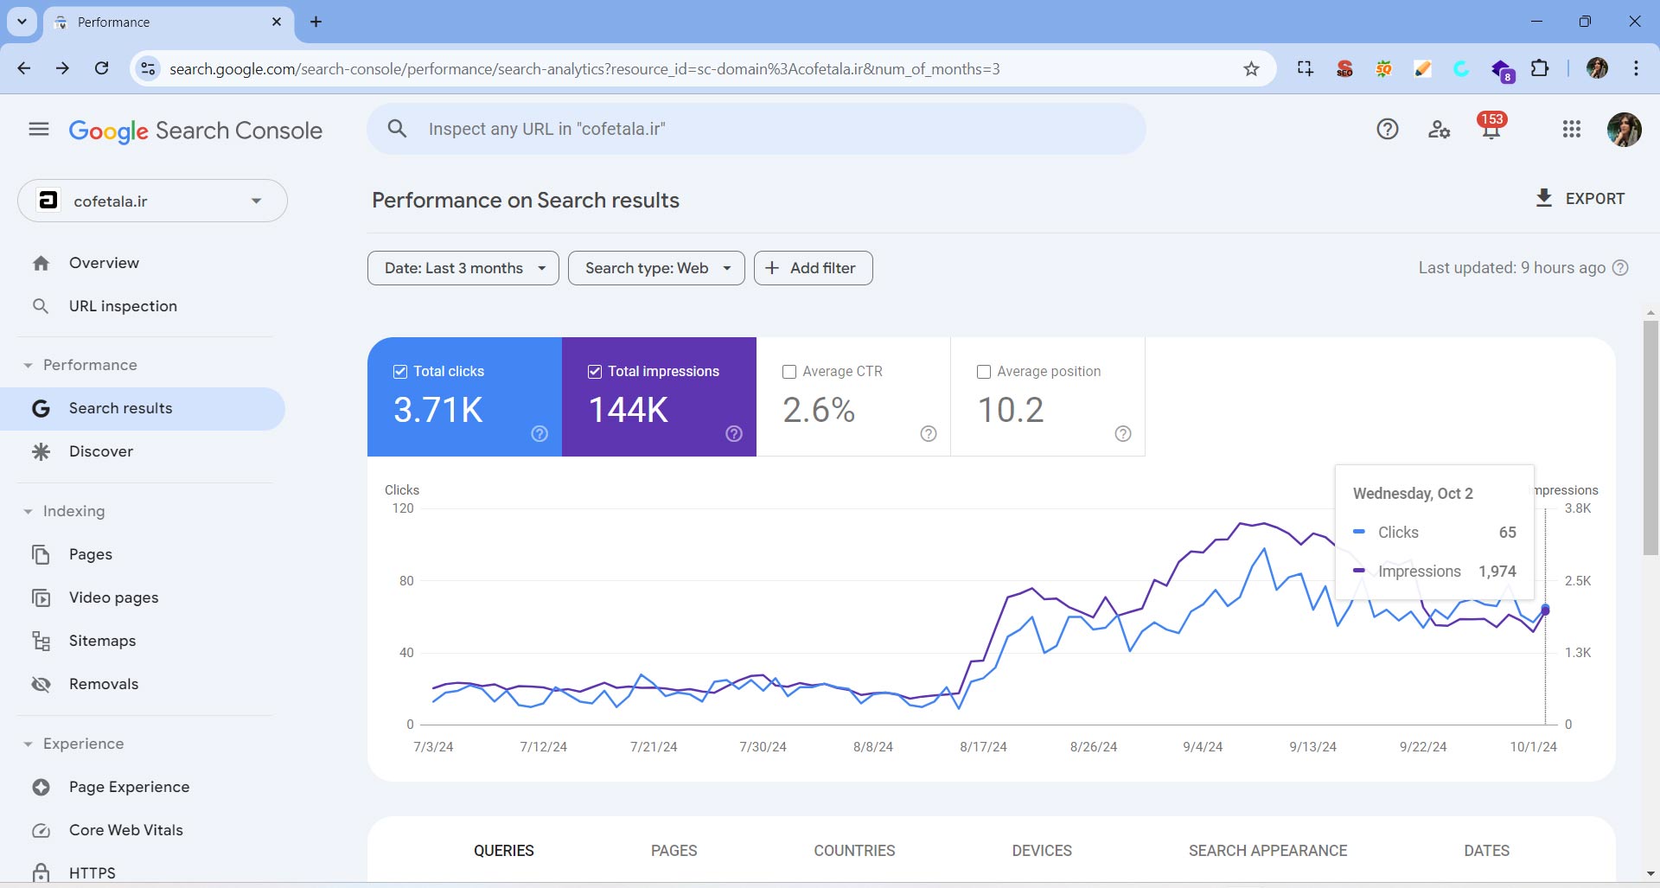Switch to the COUNTRIES tab
1660x888 pixels.
pos(854,850)
